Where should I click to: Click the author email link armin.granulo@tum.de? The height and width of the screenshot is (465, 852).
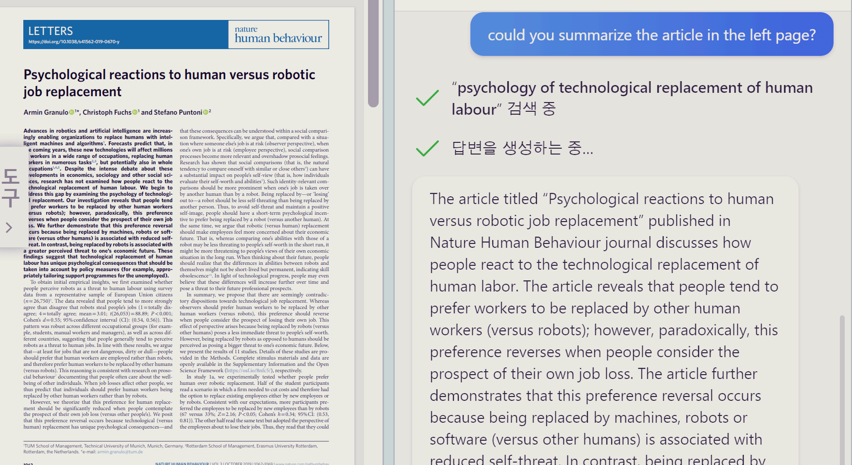[119, 451]
